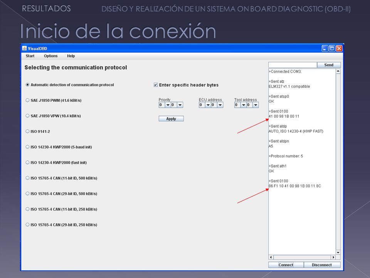Open the Help menu
370x278 pixels.
[x=71, y=56]
